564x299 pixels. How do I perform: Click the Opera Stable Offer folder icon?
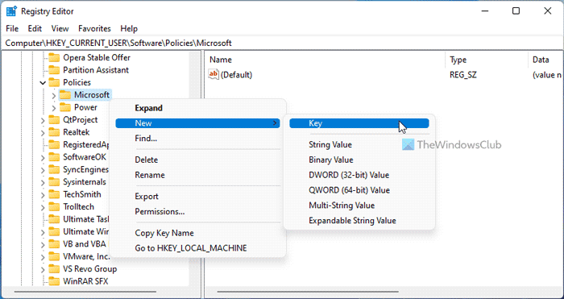(54, 57)
